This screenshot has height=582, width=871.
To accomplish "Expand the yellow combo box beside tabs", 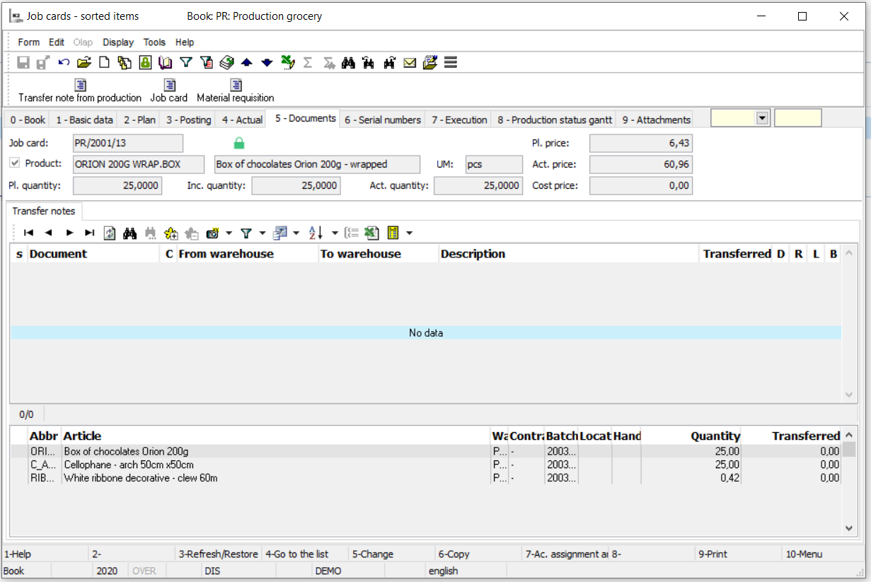I will [762, 118].
